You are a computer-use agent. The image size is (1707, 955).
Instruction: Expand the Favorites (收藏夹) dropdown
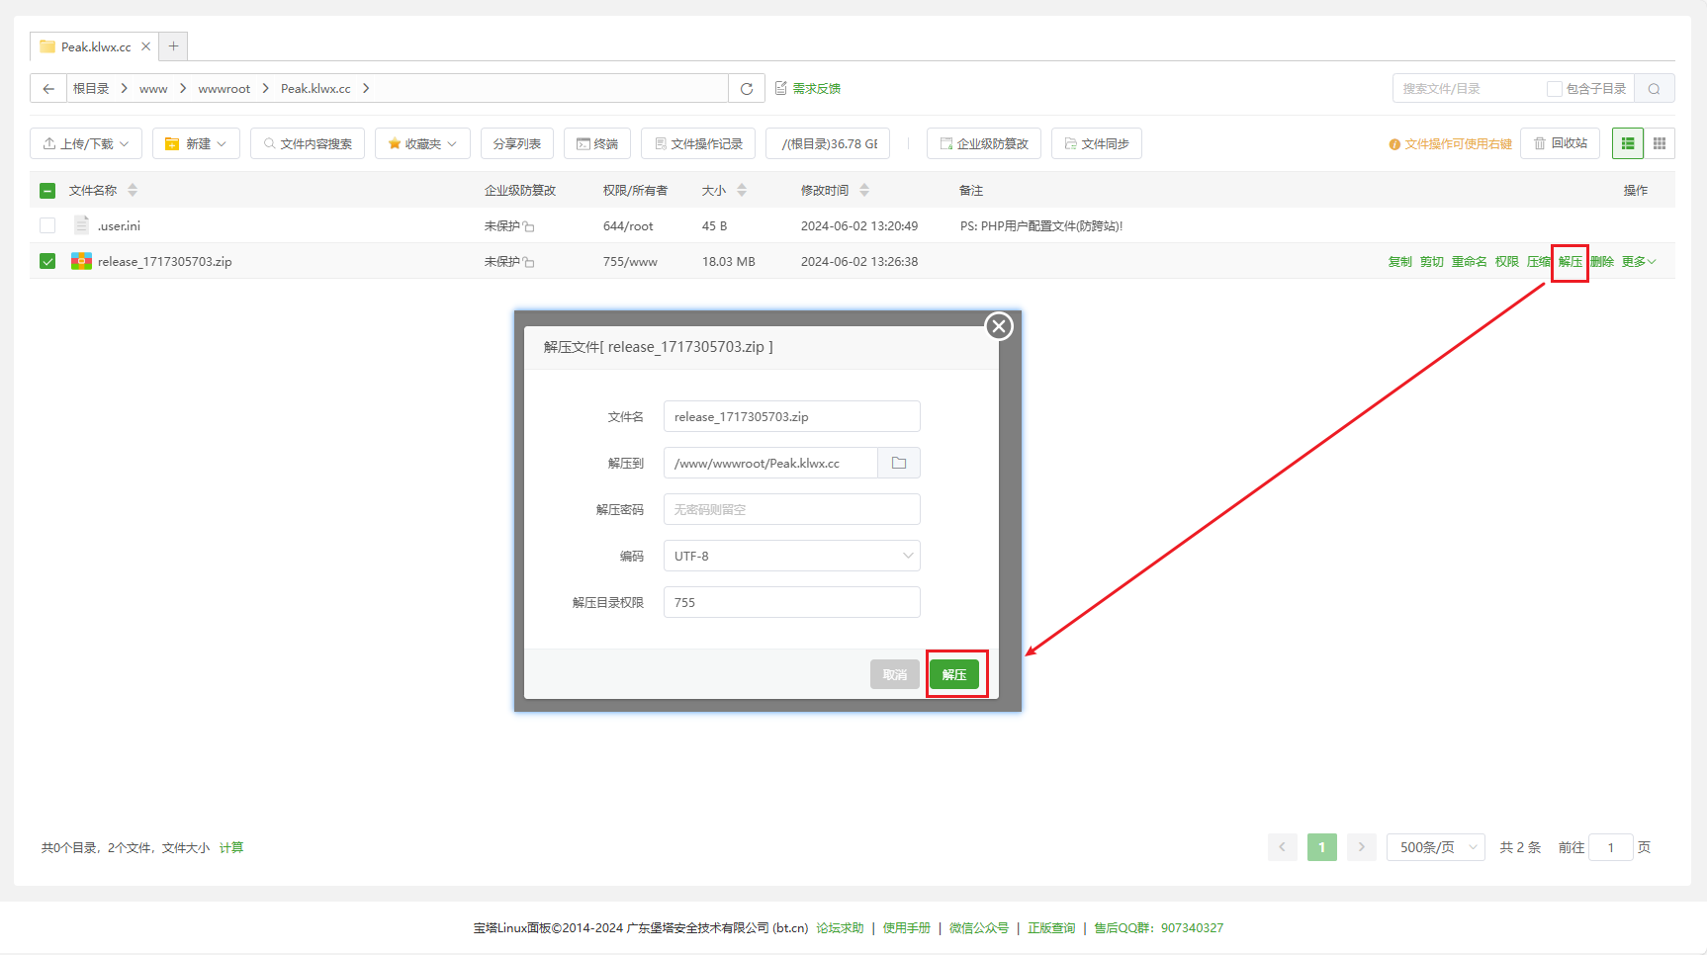(422, 143)
